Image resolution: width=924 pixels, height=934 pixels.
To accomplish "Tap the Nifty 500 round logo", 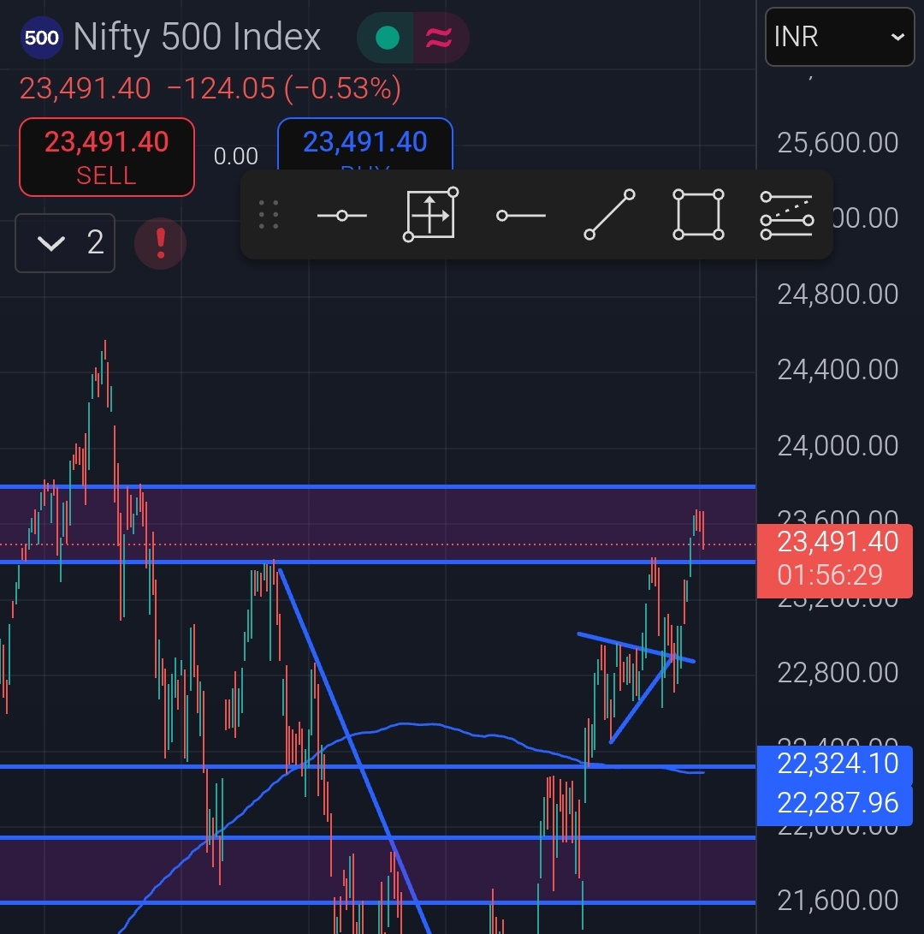I will 41,38.
